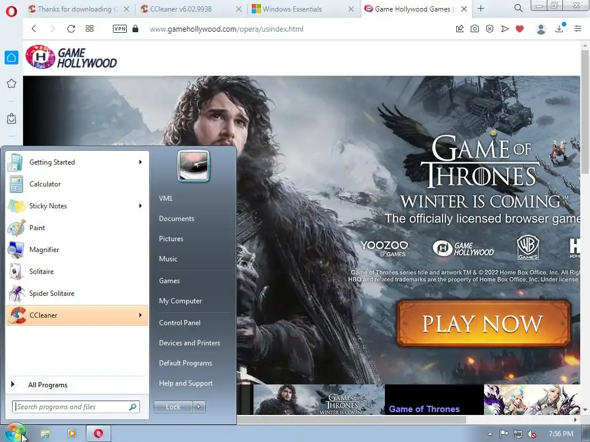Expand the Sticky Notes jump list arrow

coord(141,205)
